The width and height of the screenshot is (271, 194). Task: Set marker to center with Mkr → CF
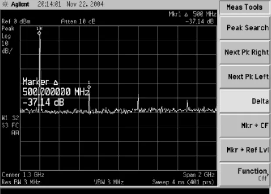245,125
